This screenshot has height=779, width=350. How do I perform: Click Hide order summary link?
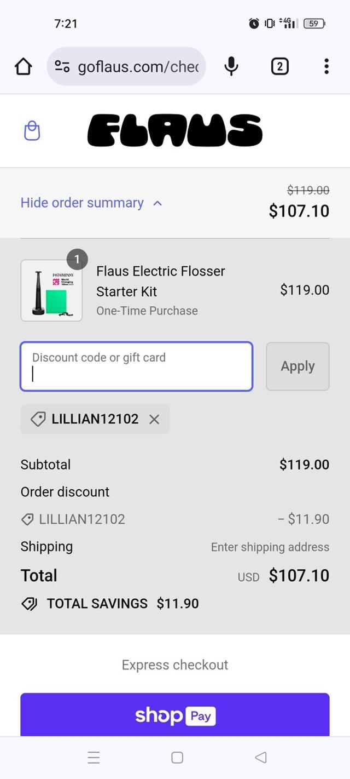point(82,203)
